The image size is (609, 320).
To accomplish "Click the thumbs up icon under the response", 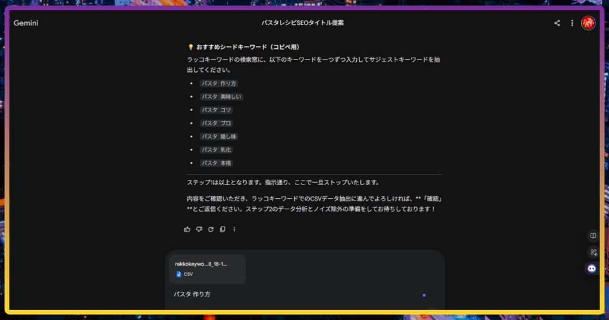I will click(187, 229).
